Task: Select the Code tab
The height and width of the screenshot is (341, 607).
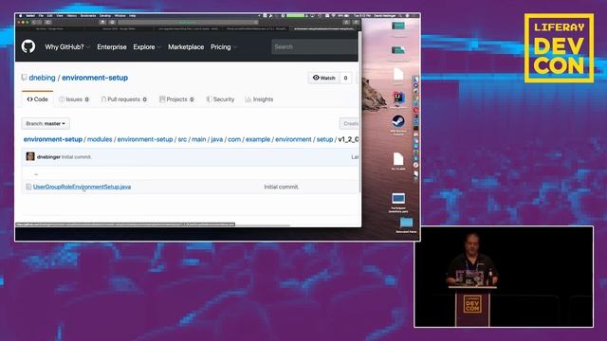Action: 38,99
